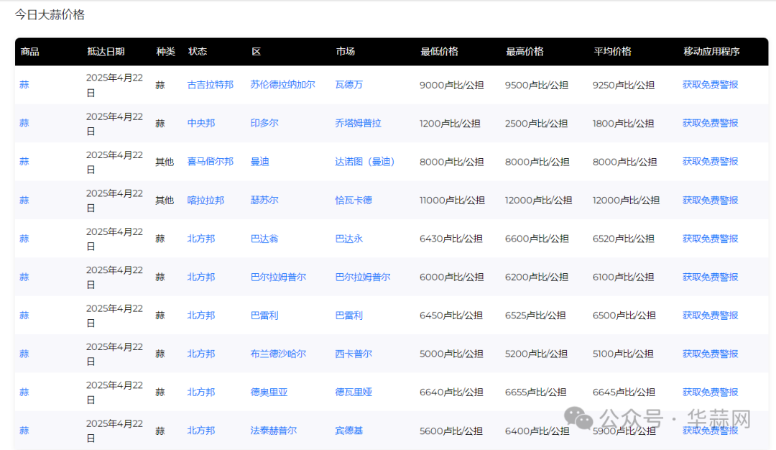
Task: Click 北方邦 in the 巴达翁 row
Action: 201,239
